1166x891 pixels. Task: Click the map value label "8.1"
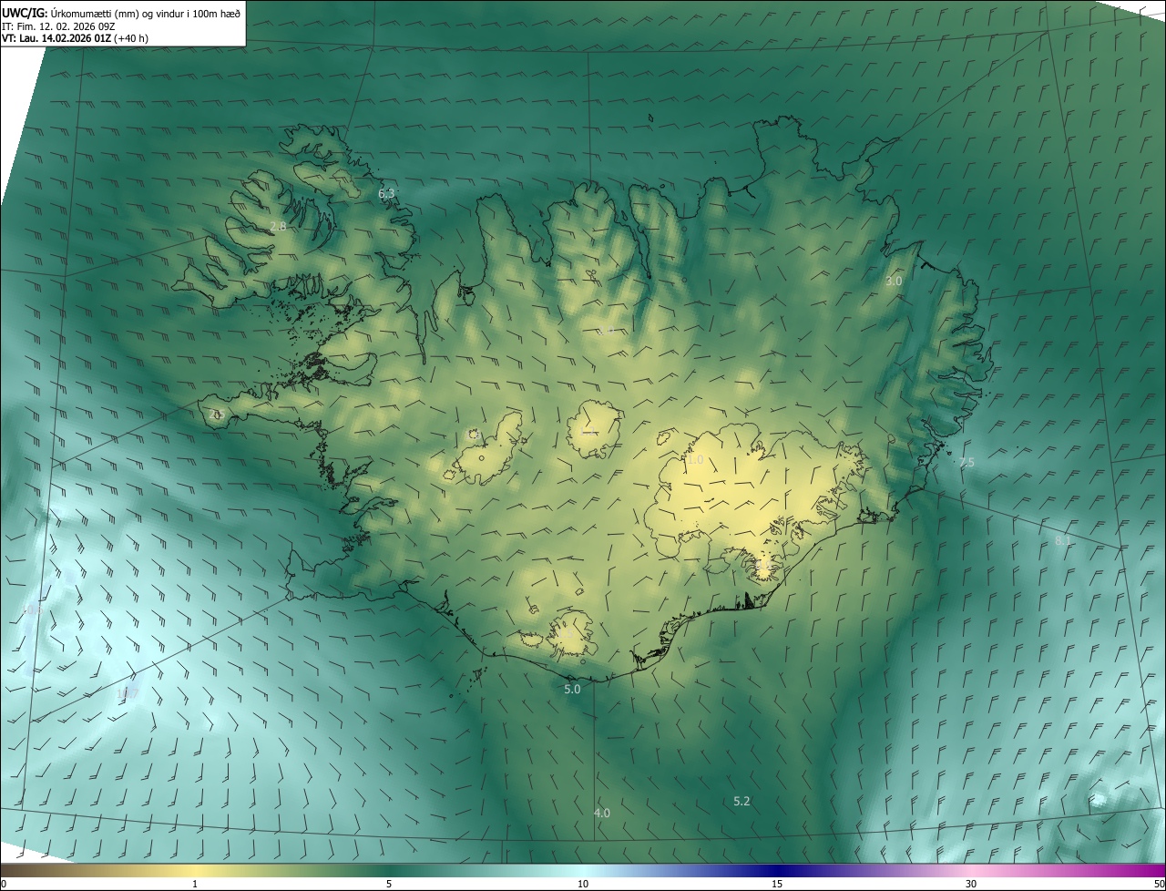point(1063,541)
